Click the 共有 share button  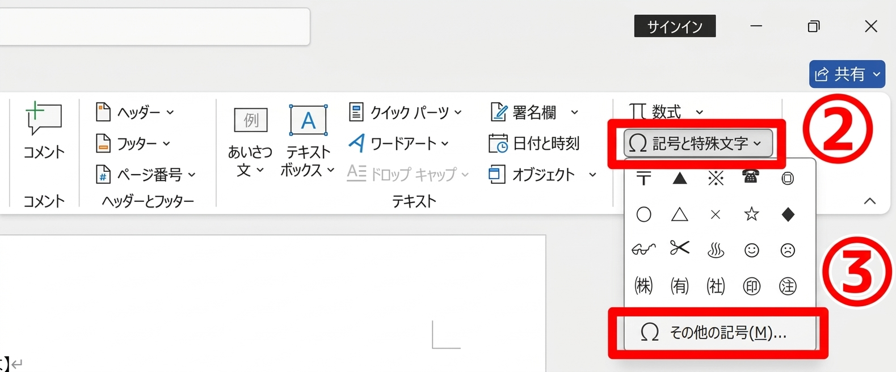pyautogui.click(x=847, y=74)
